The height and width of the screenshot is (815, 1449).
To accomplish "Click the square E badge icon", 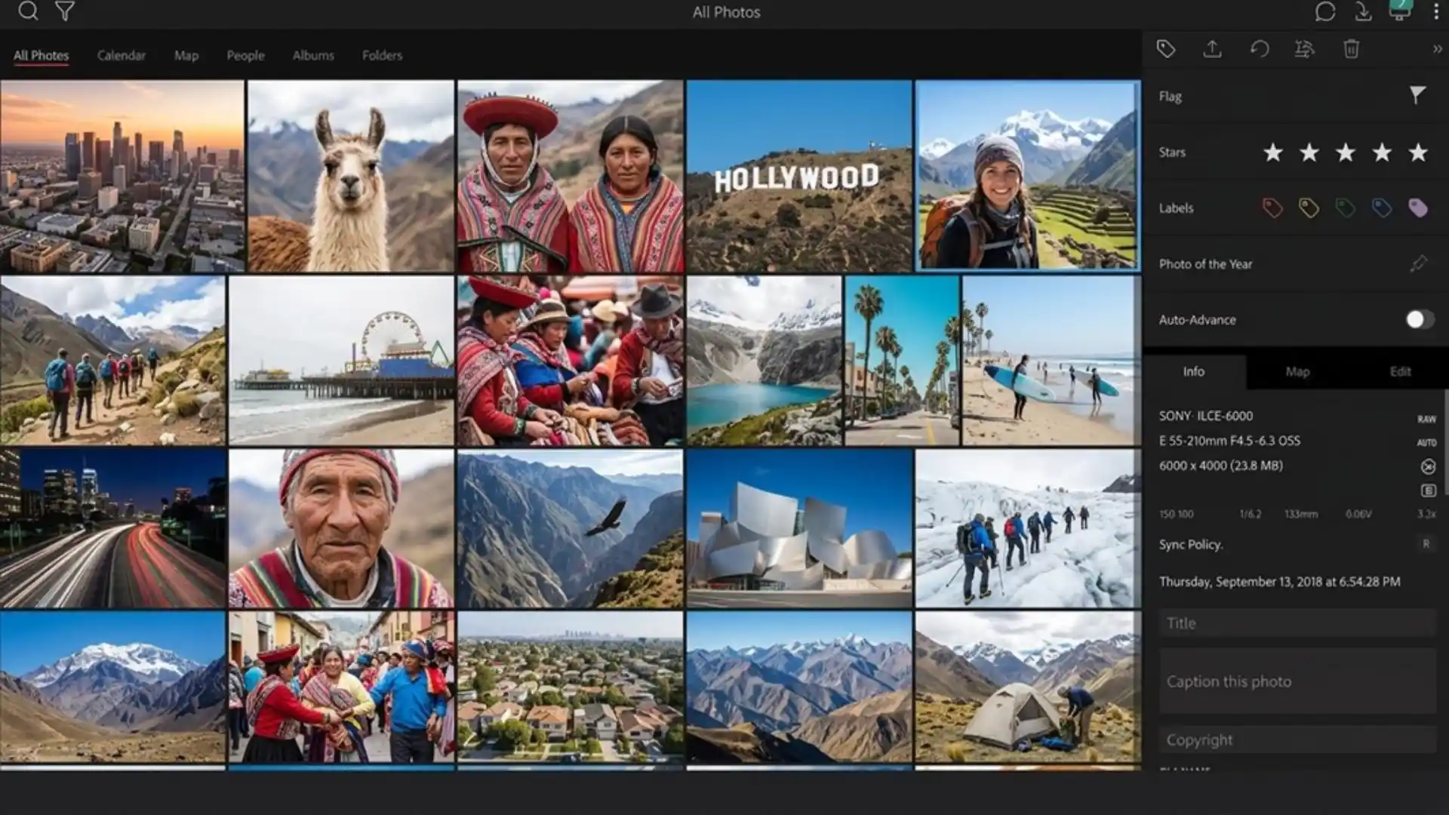I will pos(1428,491).
